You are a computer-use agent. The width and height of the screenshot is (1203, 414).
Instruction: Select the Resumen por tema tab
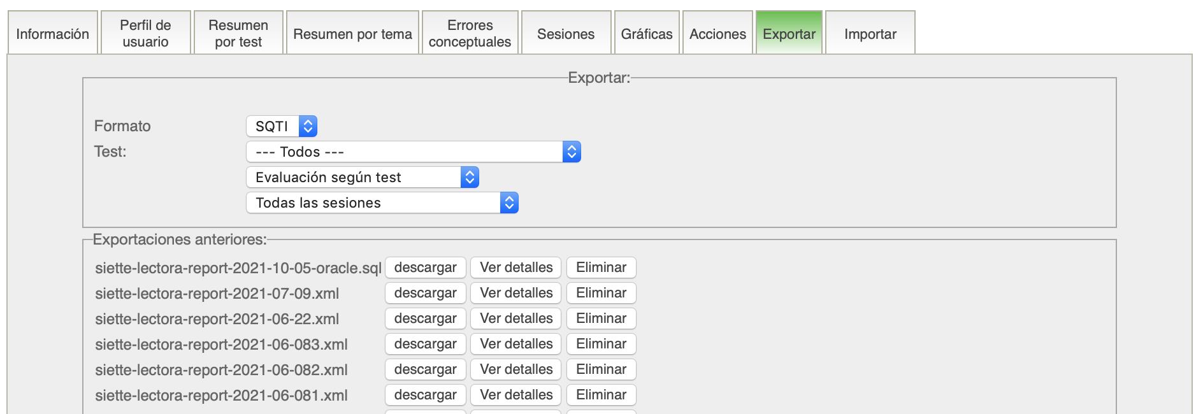(352, 34)
